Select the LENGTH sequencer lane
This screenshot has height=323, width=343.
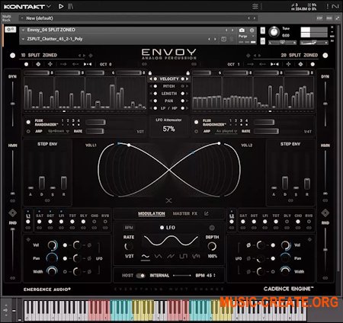pyautogui.click(x=169, y=94)
